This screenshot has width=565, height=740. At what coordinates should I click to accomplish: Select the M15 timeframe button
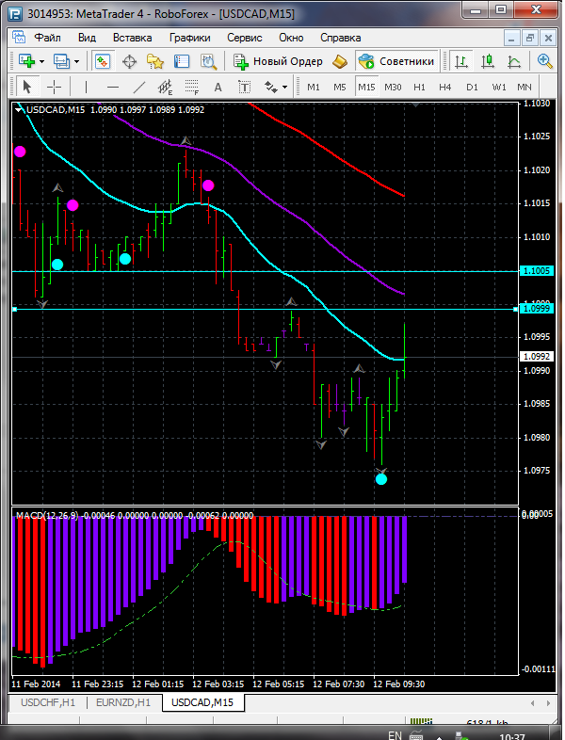[x=366, y=88]
